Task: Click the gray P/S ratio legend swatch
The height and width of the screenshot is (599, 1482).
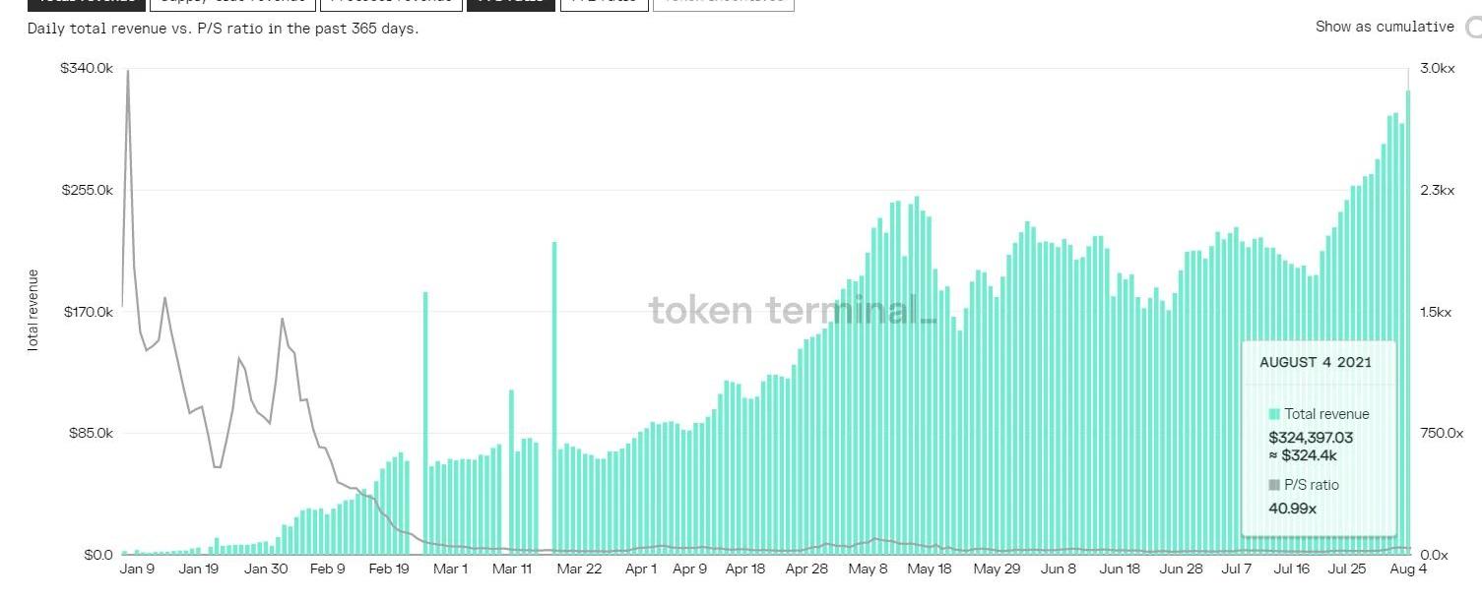Action: [1274, 485]
